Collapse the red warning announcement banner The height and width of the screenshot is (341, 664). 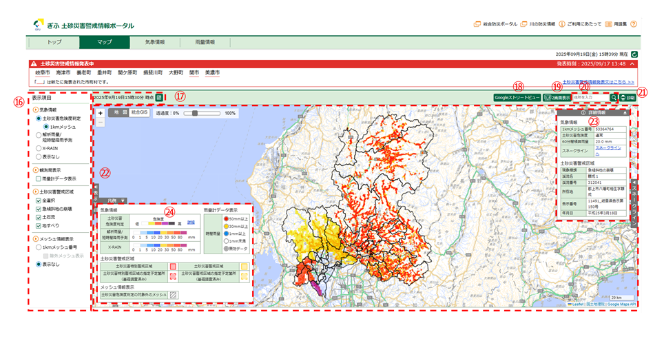click(x=632, y=63)
